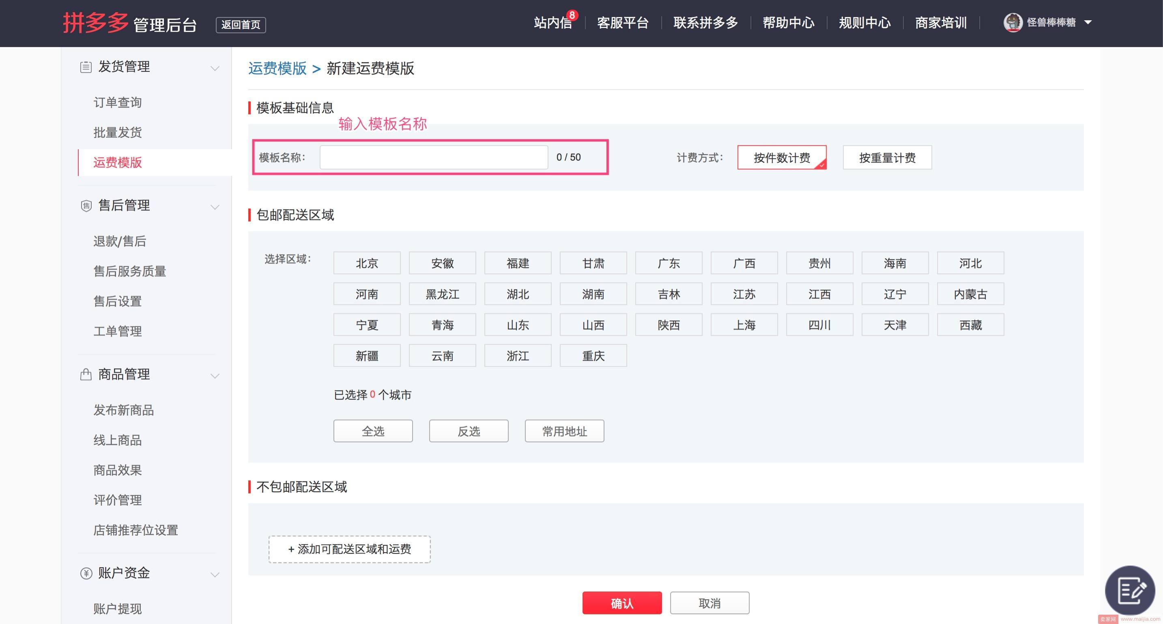Open 帮助中心 in top navigation
1163x624 pixels.
(788, 23)
